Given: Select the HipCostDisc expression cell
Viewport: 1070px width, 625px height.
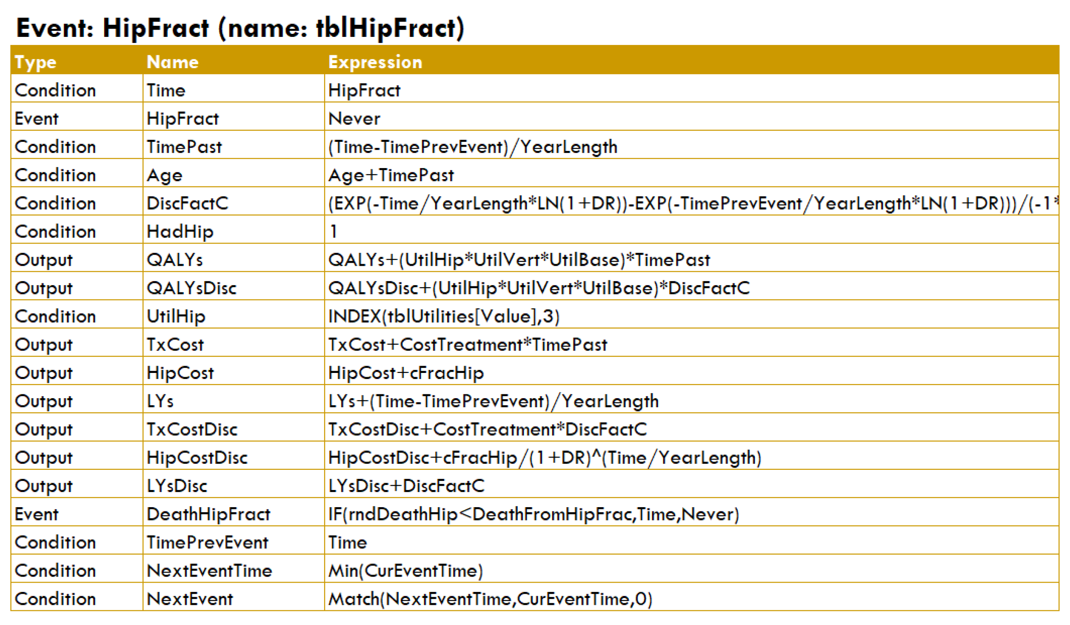Looking at the screenshot, I should [544, 458].
